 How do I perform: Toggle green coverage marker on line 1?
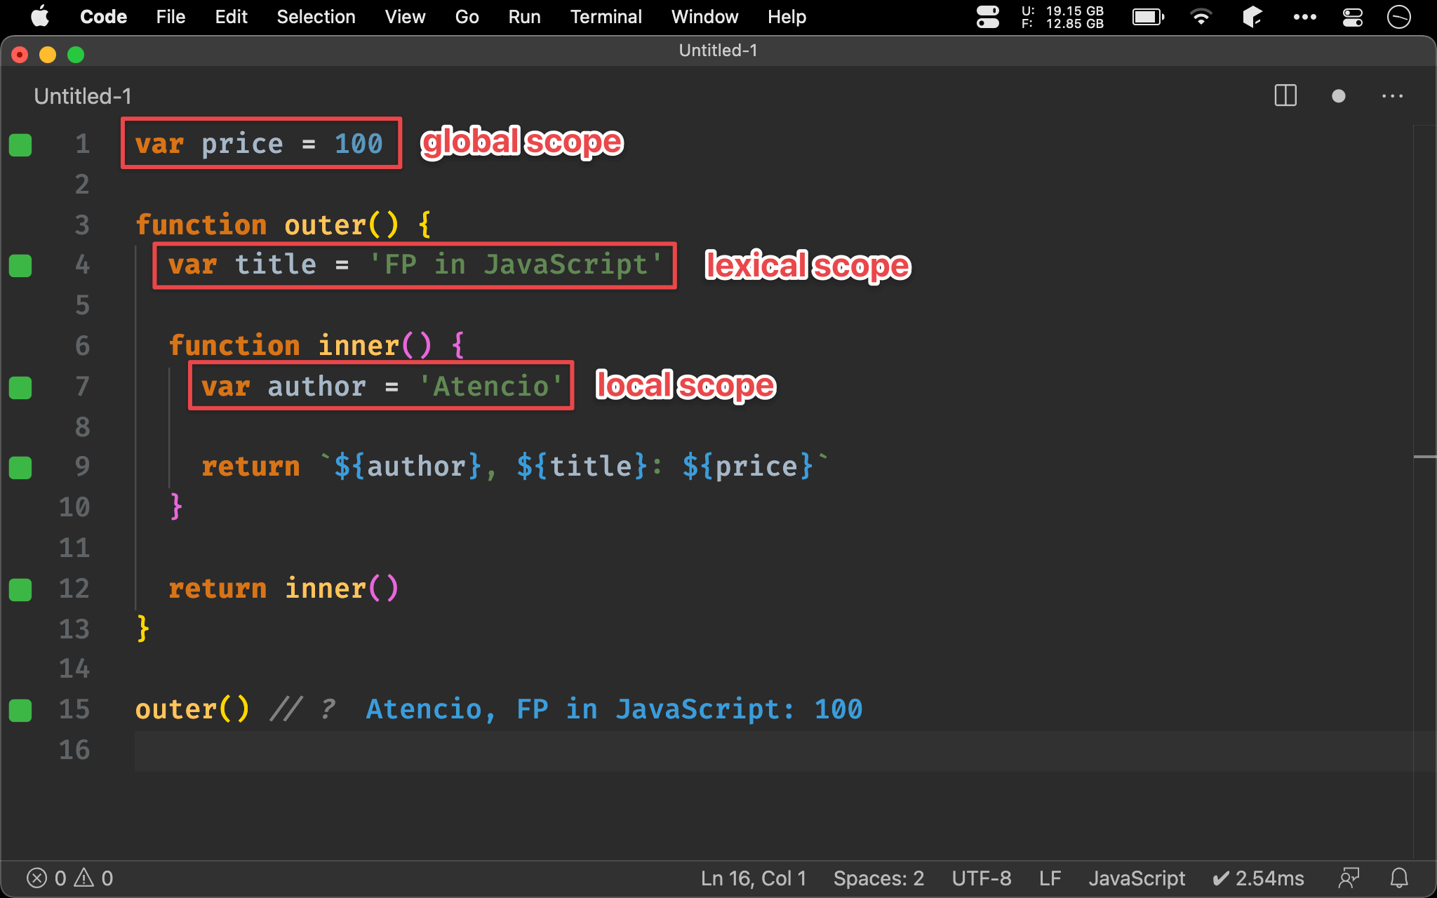point(20,145)
